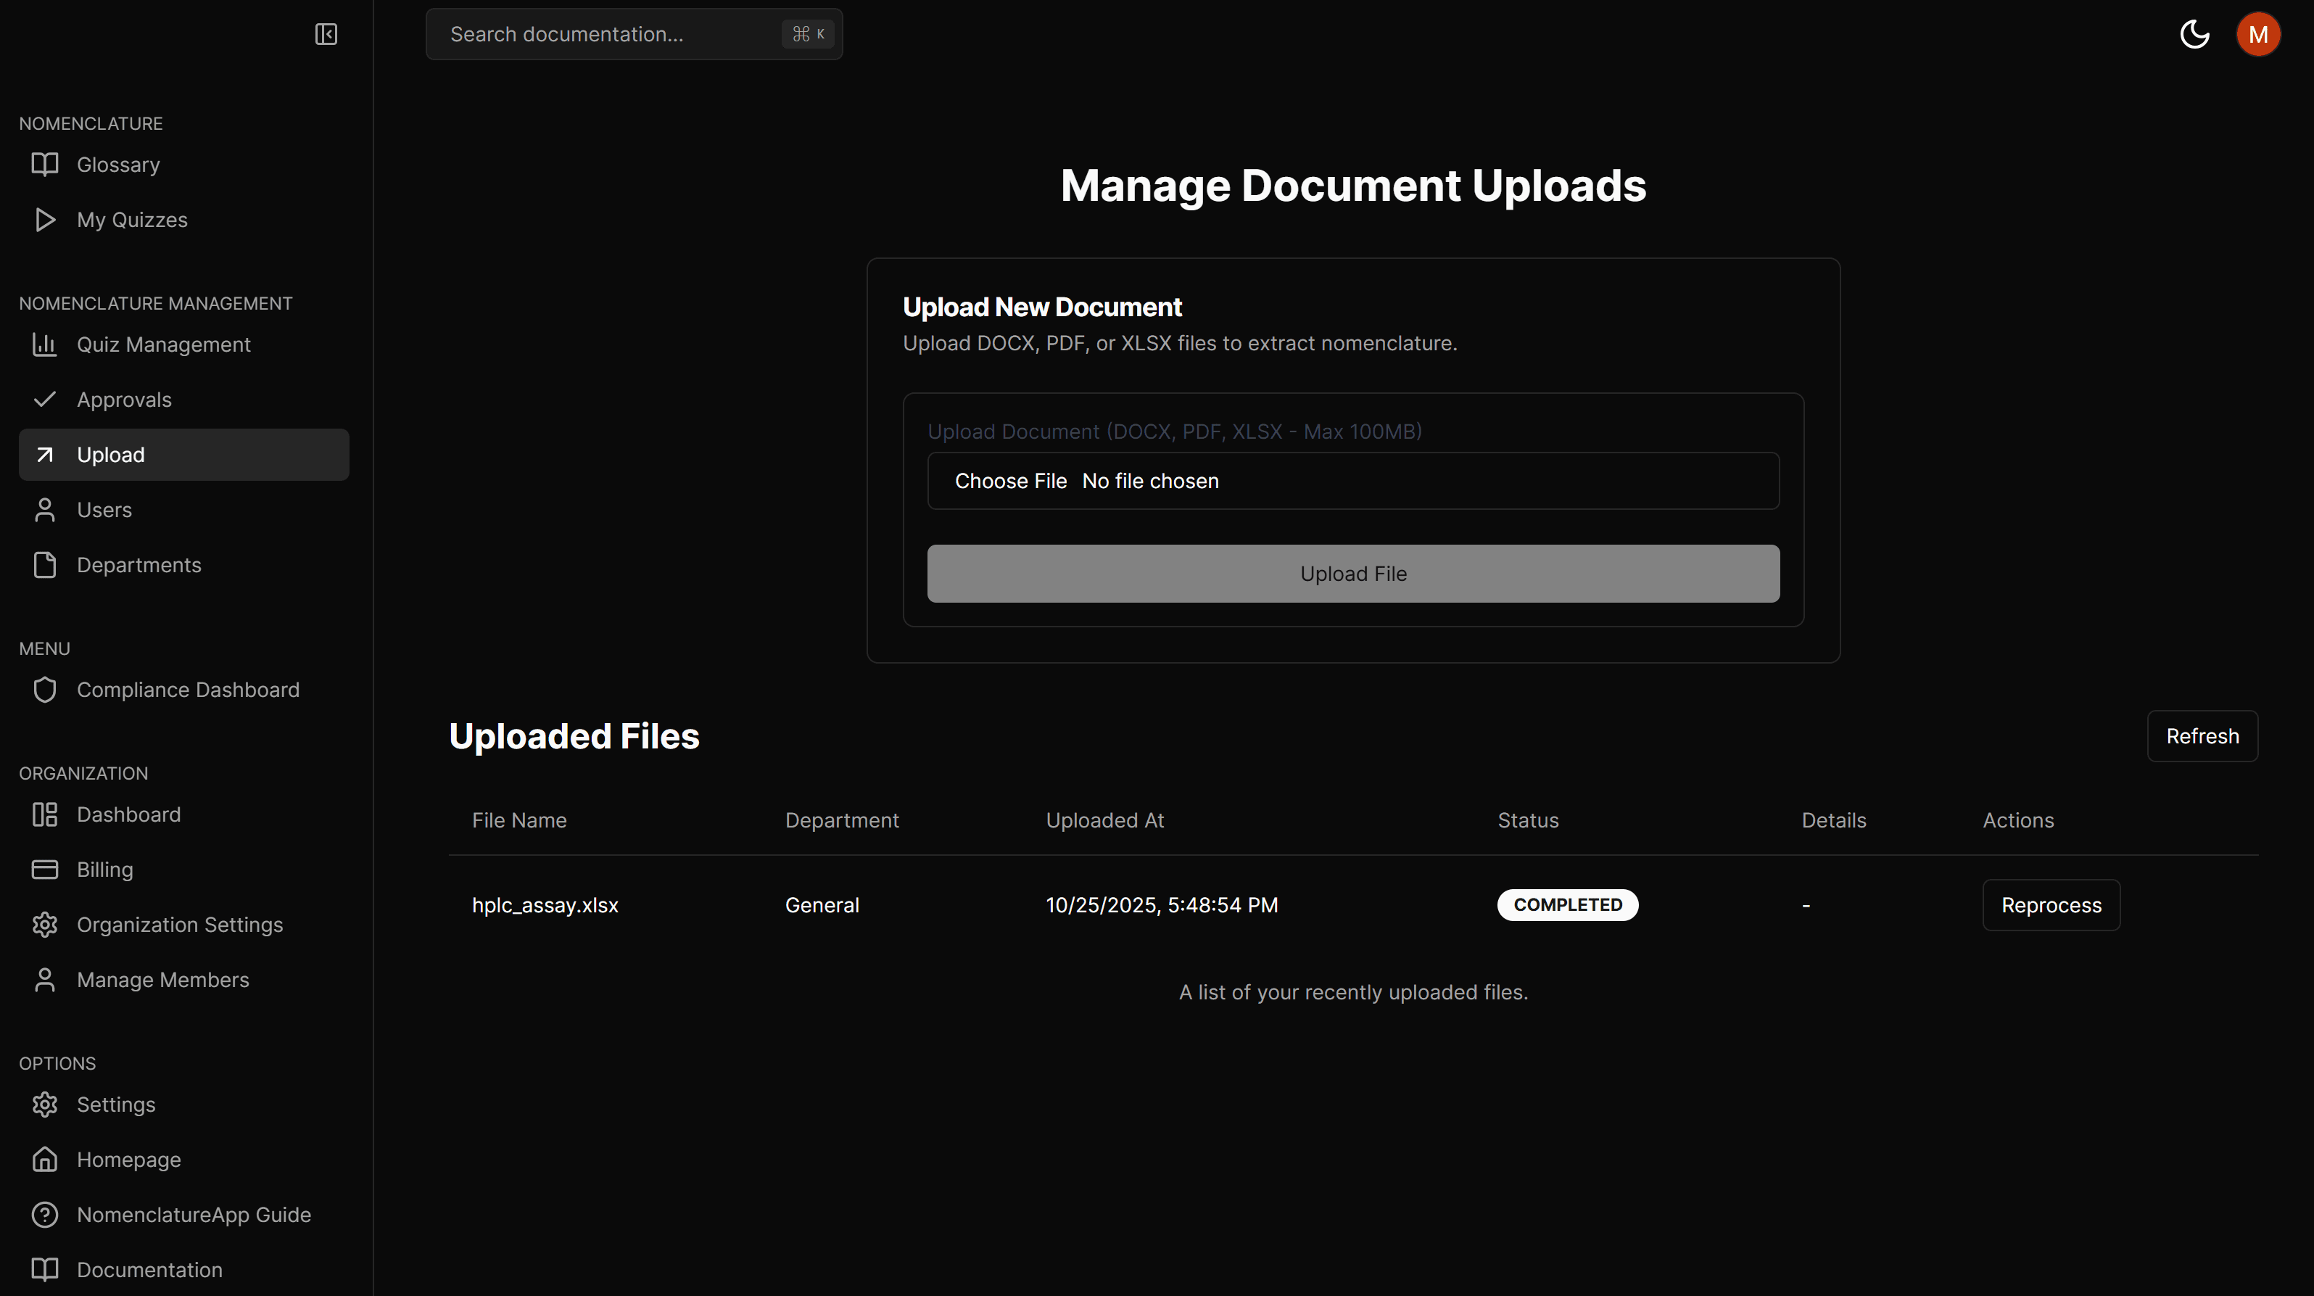Click the Quiz Management bar chart icon

tap(45, 344)
